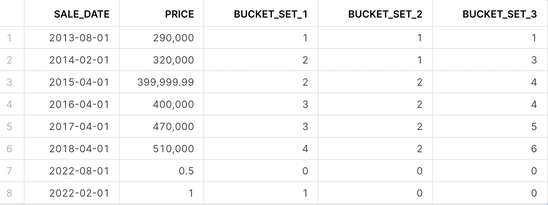
Task: Select row number 3
Action: pos(9,82)
